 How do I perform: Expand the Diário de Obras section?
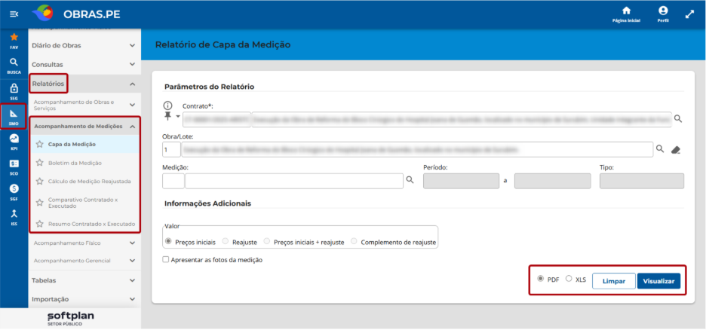point(84,45)
